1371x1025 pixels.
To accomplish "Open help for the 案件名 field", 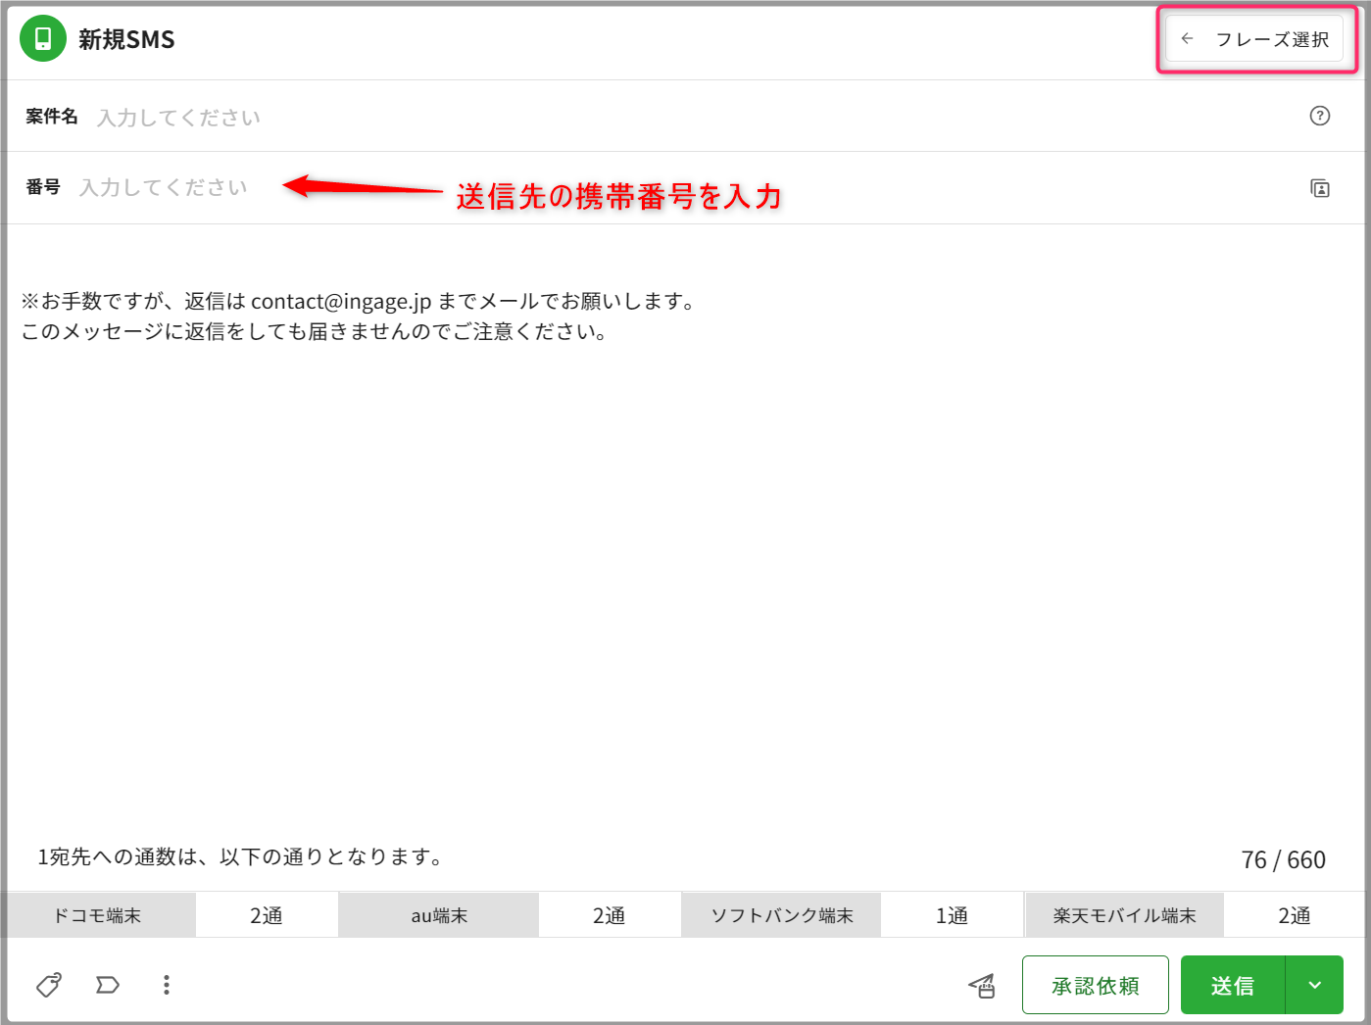I will pyautogui.click(x=1319, y=116).
